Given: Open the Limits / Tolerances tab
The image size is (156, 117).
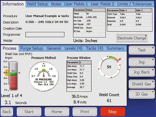Looking at the screenshot, I should click(134, 4).
